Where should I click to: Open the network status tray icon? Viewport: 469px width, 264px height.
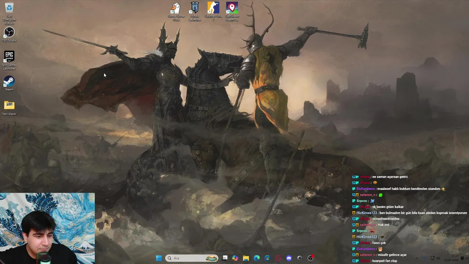[432, 258]
